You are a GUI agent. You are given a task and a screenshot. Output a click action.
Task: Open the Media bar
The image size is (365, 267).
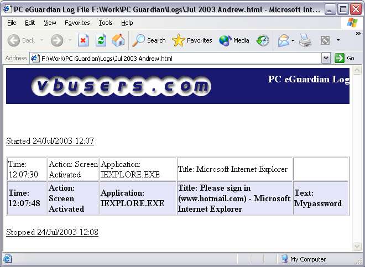click(x=234, y=40)
